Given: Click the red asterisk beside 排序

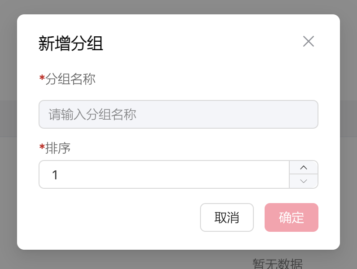Looking at the screenshot, I should click(x=42, y=148).
